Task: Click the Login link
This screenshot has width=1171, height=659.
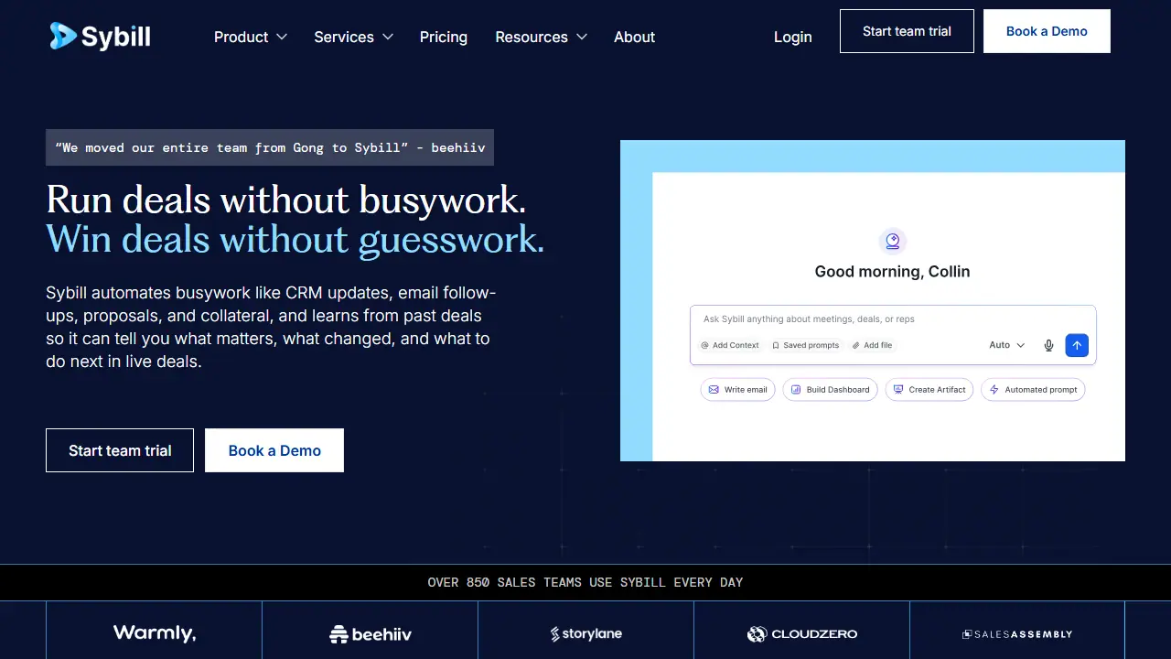Action: [792, 37]
